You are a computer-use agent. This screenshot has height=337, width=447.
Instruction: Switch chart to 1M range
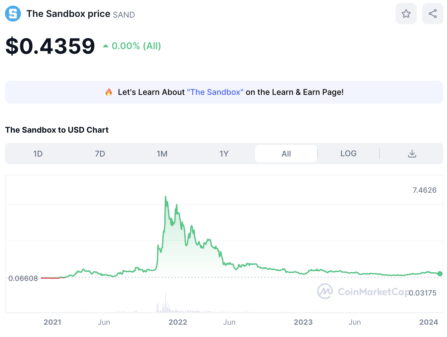click(x=162, y=154)
